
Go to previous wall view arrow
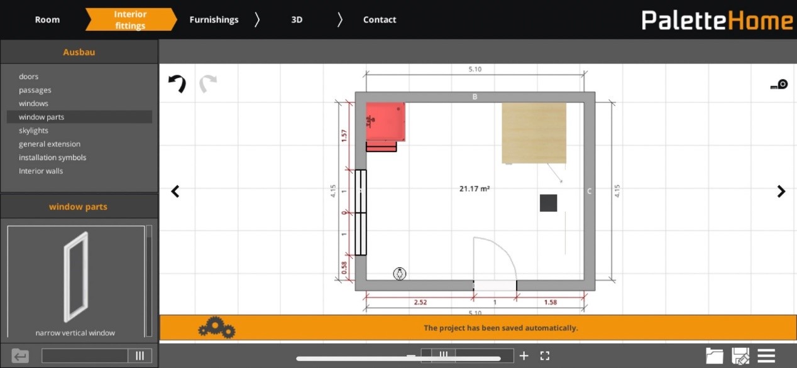(x=175, y=192)
